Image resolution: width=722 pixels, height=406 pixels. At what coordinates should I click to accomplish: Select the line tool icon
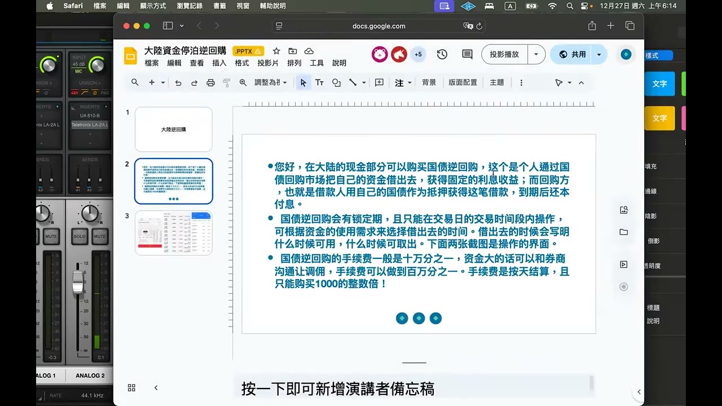pyautogui.click(x=353, y=83)
